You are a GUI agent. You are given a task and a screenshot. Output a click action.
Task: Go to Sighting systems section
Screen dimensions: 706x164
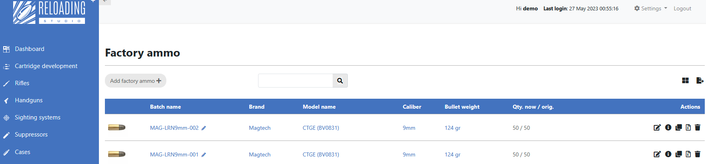click(x=37, y=117)
